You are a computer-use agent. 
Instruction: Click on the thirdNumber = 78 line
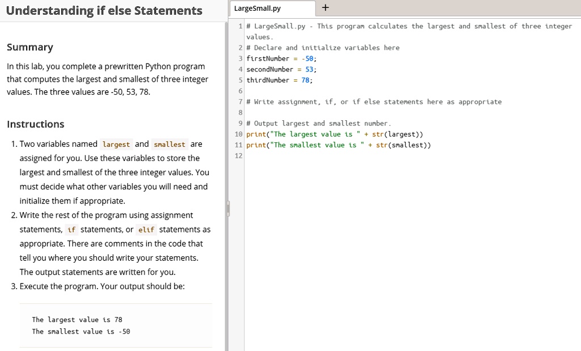pos(279,80)
